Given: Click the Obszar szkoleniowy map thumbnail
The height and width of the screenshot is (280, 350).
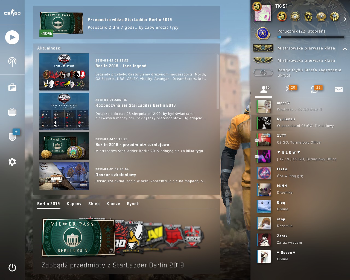Looking at the screenshot, I should pyautogui.click(x=64, y=176).
